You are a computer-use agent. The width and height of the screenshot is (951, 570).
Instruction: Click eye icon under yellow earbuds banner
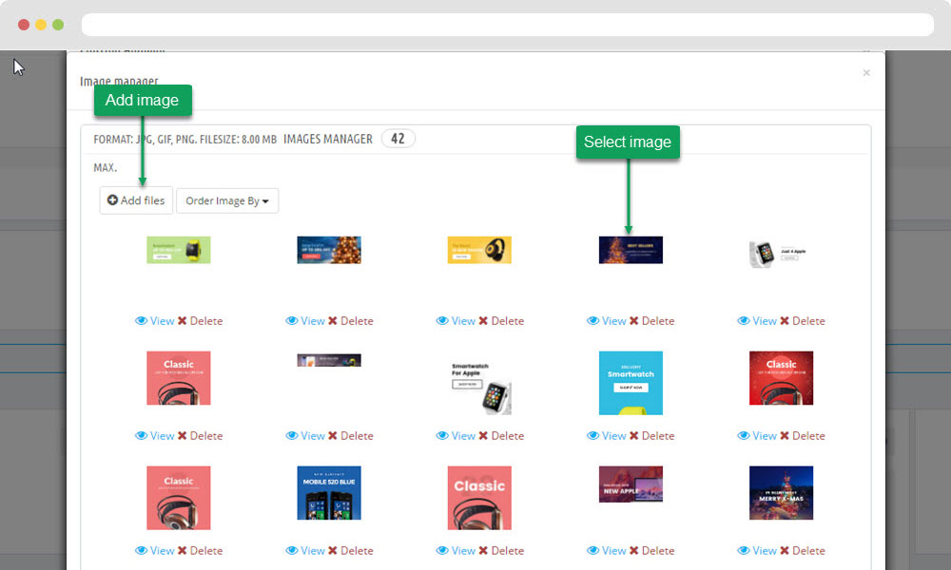(442, 321)
